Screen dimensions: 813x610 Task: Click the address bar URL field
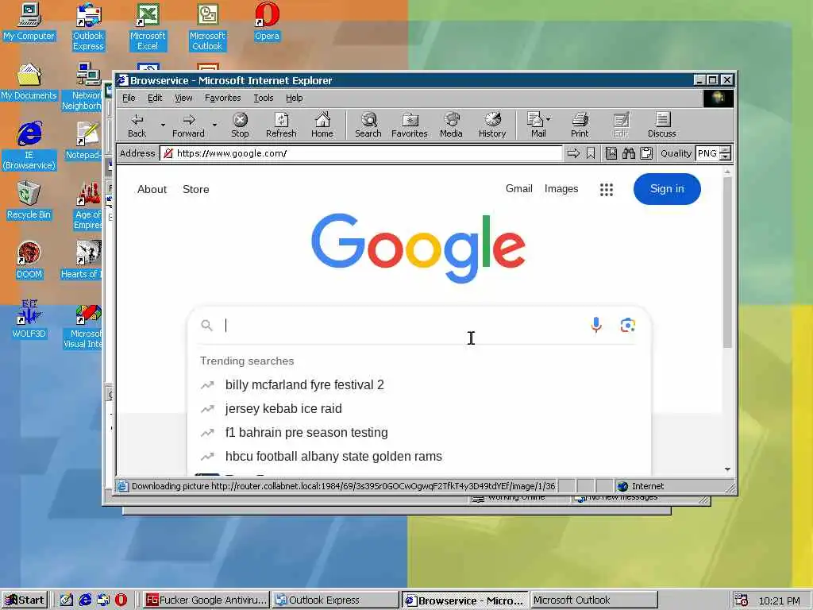[361, 153]
